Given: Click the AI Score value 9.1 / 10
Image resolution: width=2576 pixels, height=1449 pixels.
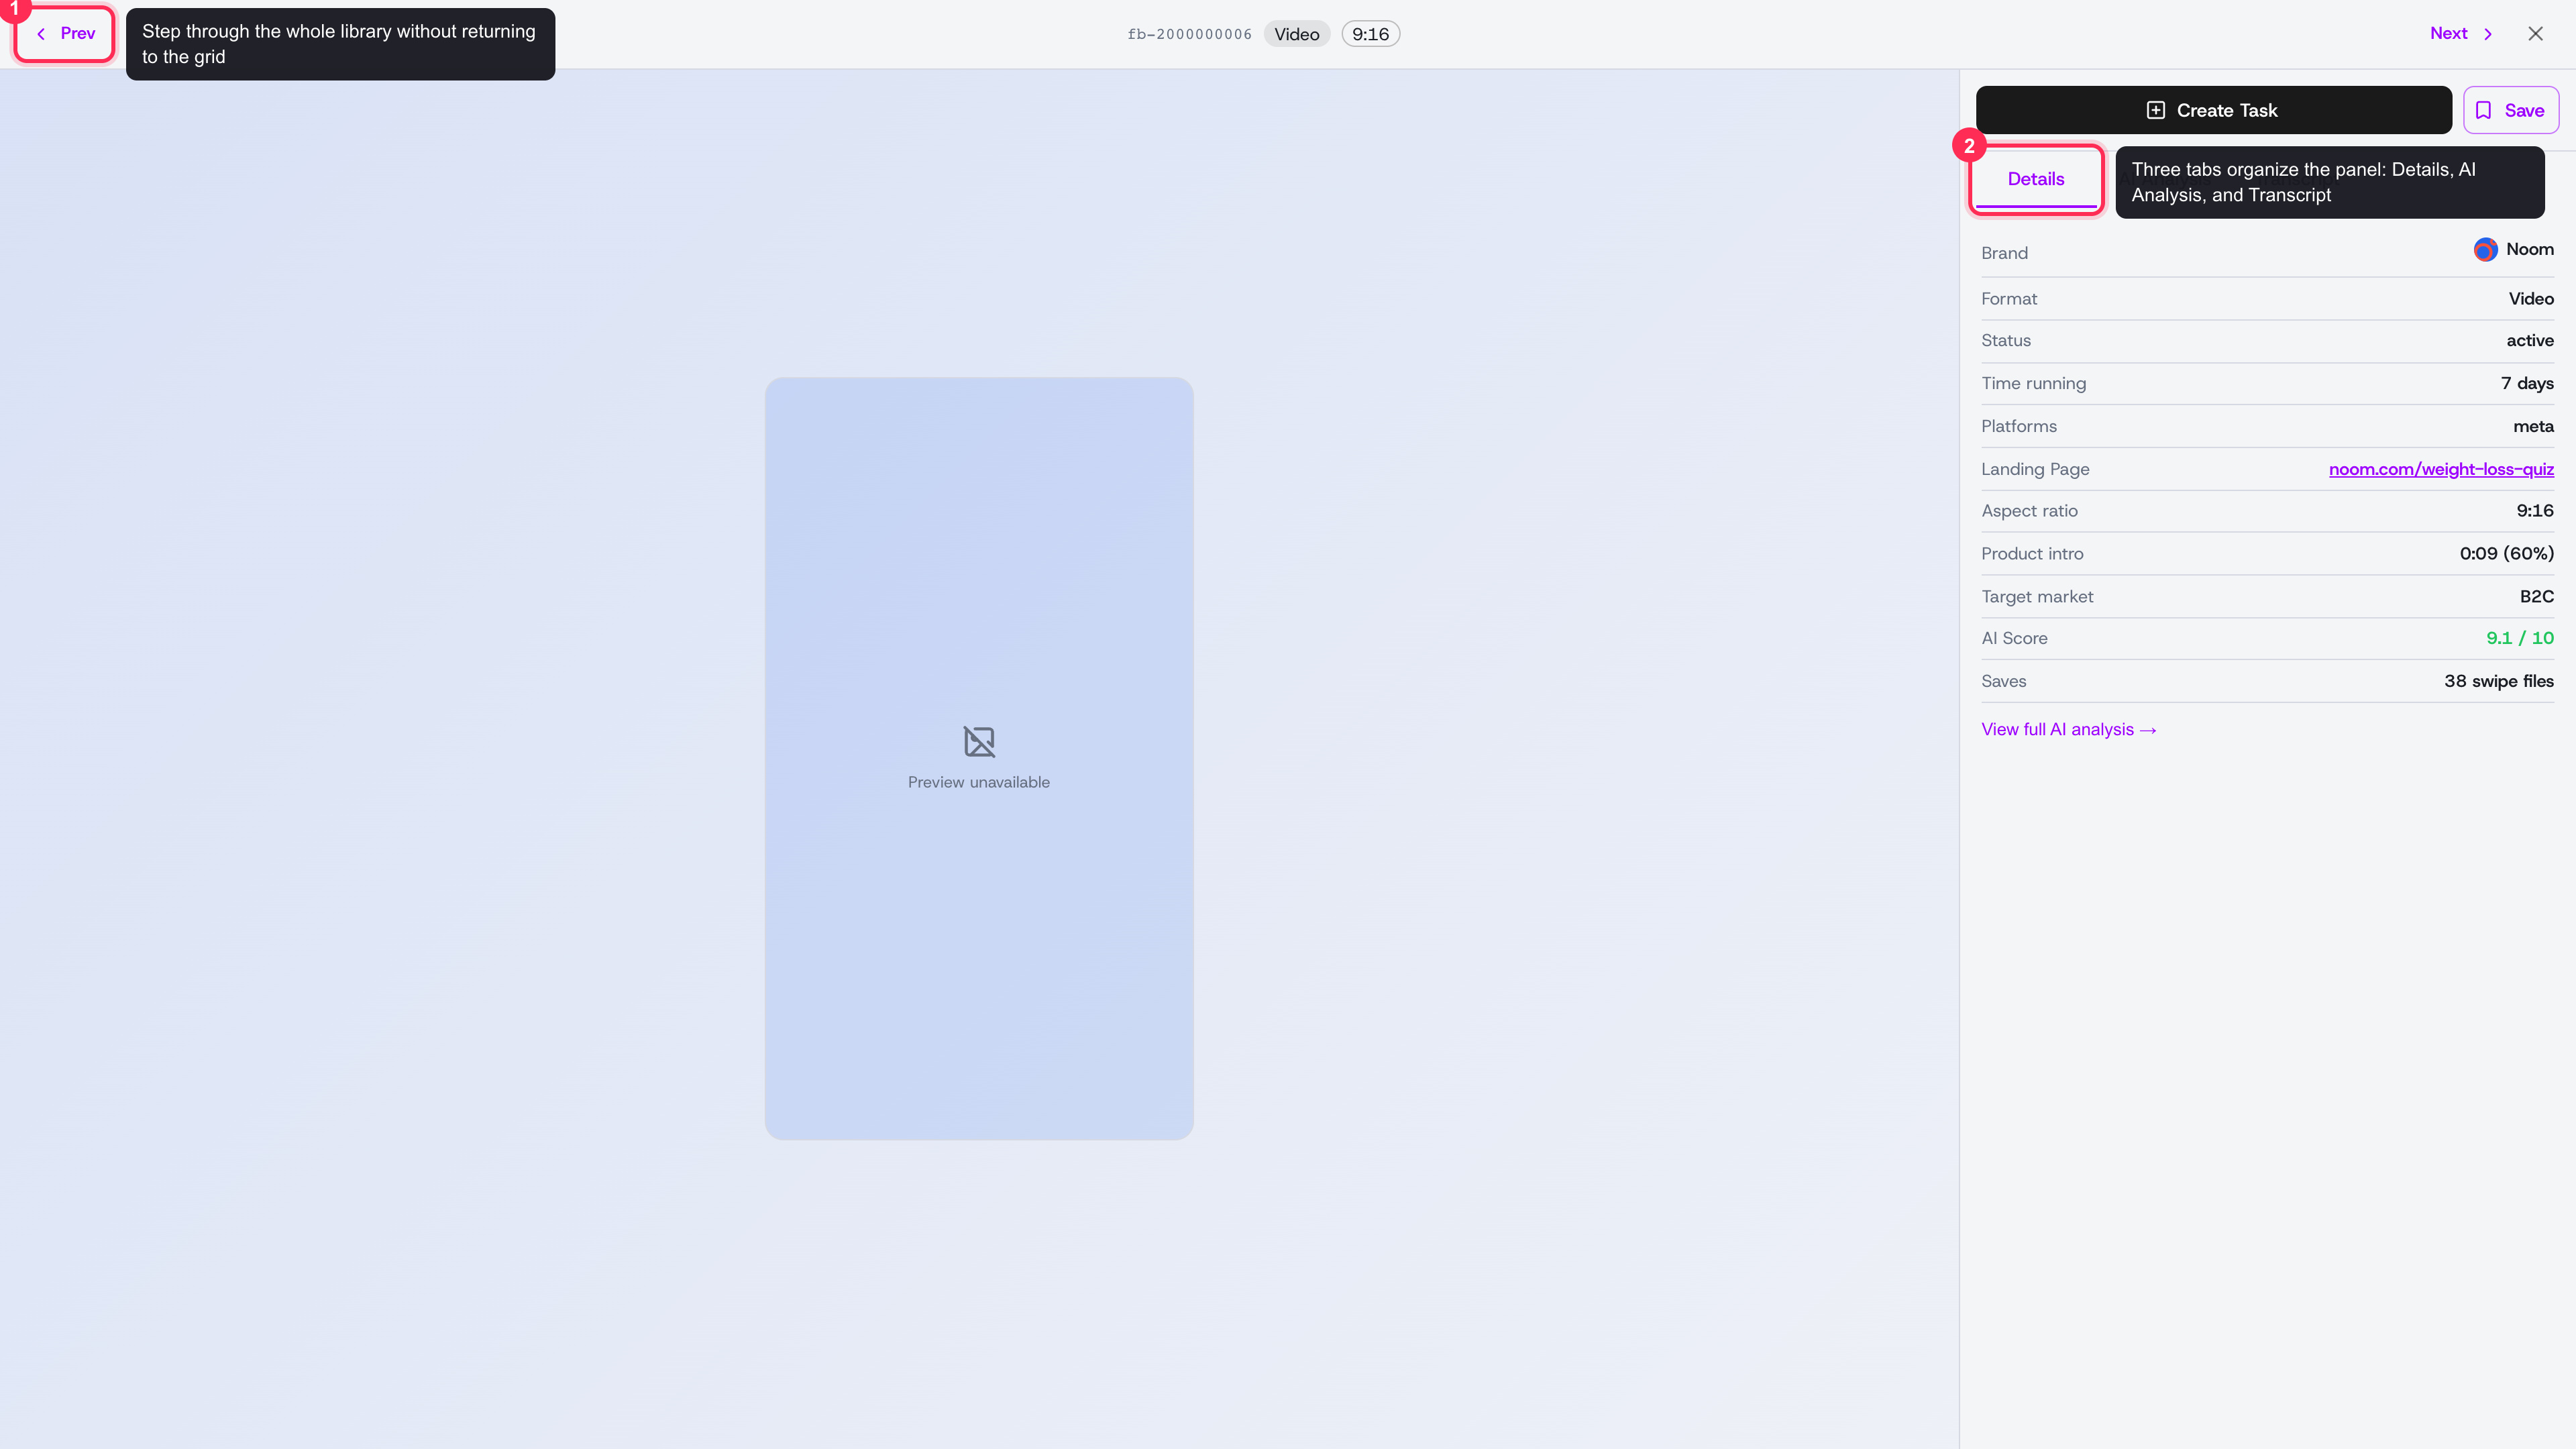Looking at the screenshot, I should (x=2519, y=638).
